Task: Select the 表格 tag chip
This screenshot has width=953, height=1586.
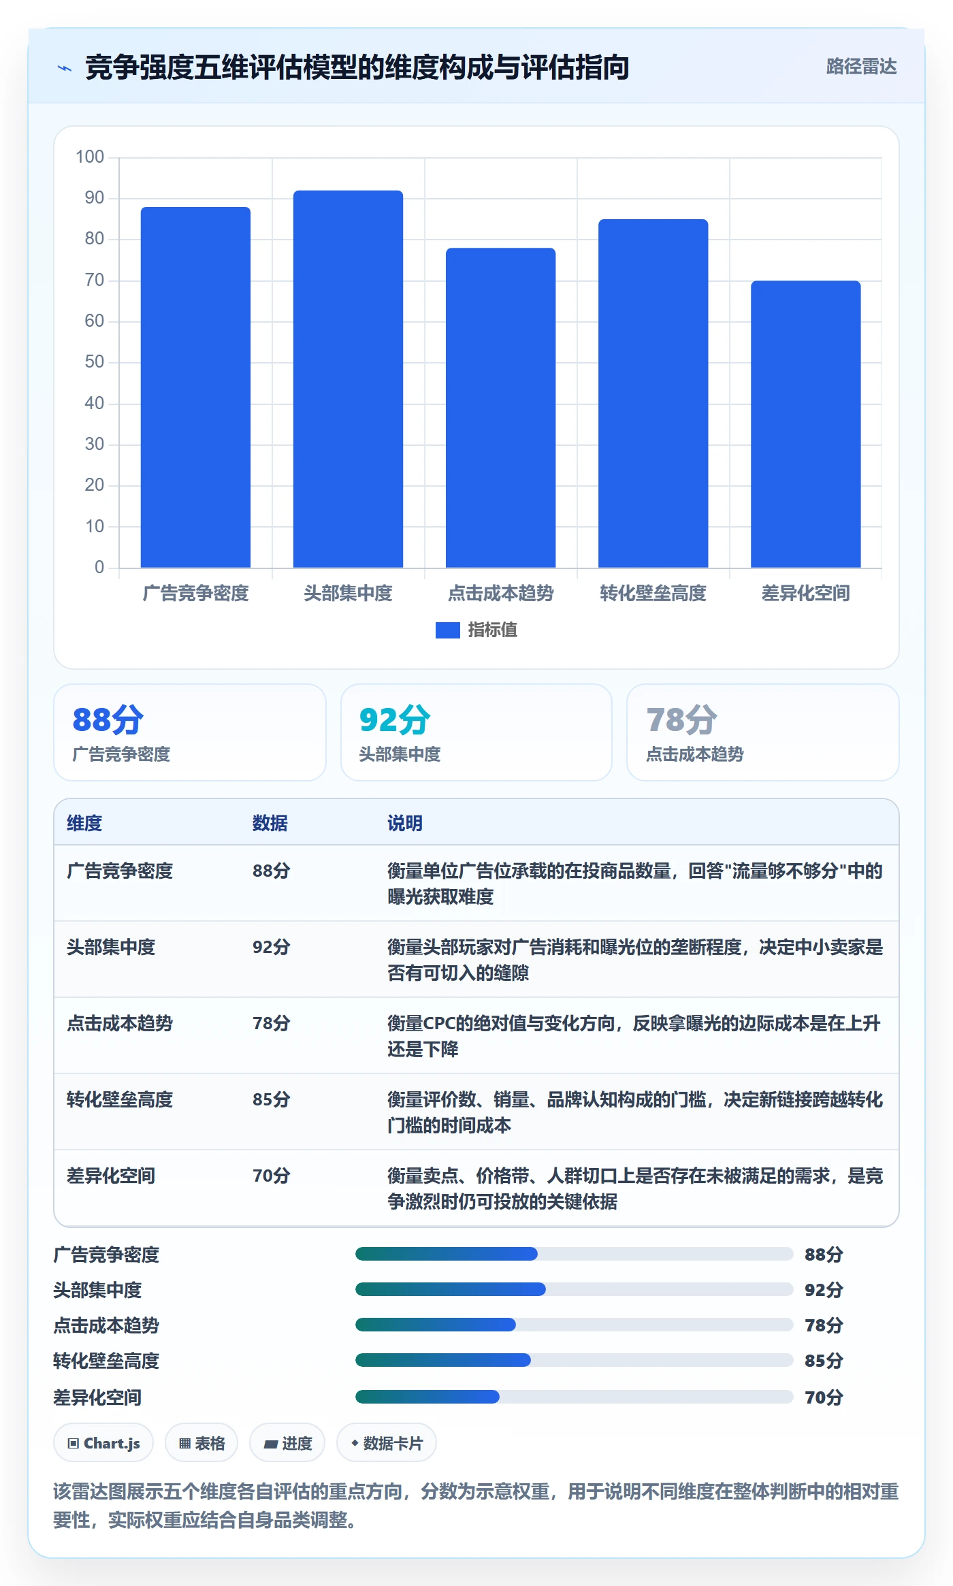Action: pos(201,1443)
